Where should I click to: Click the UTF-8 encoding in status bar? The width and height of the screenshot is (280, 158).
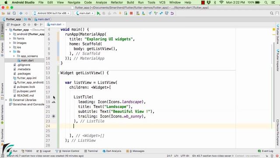[185, 156]
